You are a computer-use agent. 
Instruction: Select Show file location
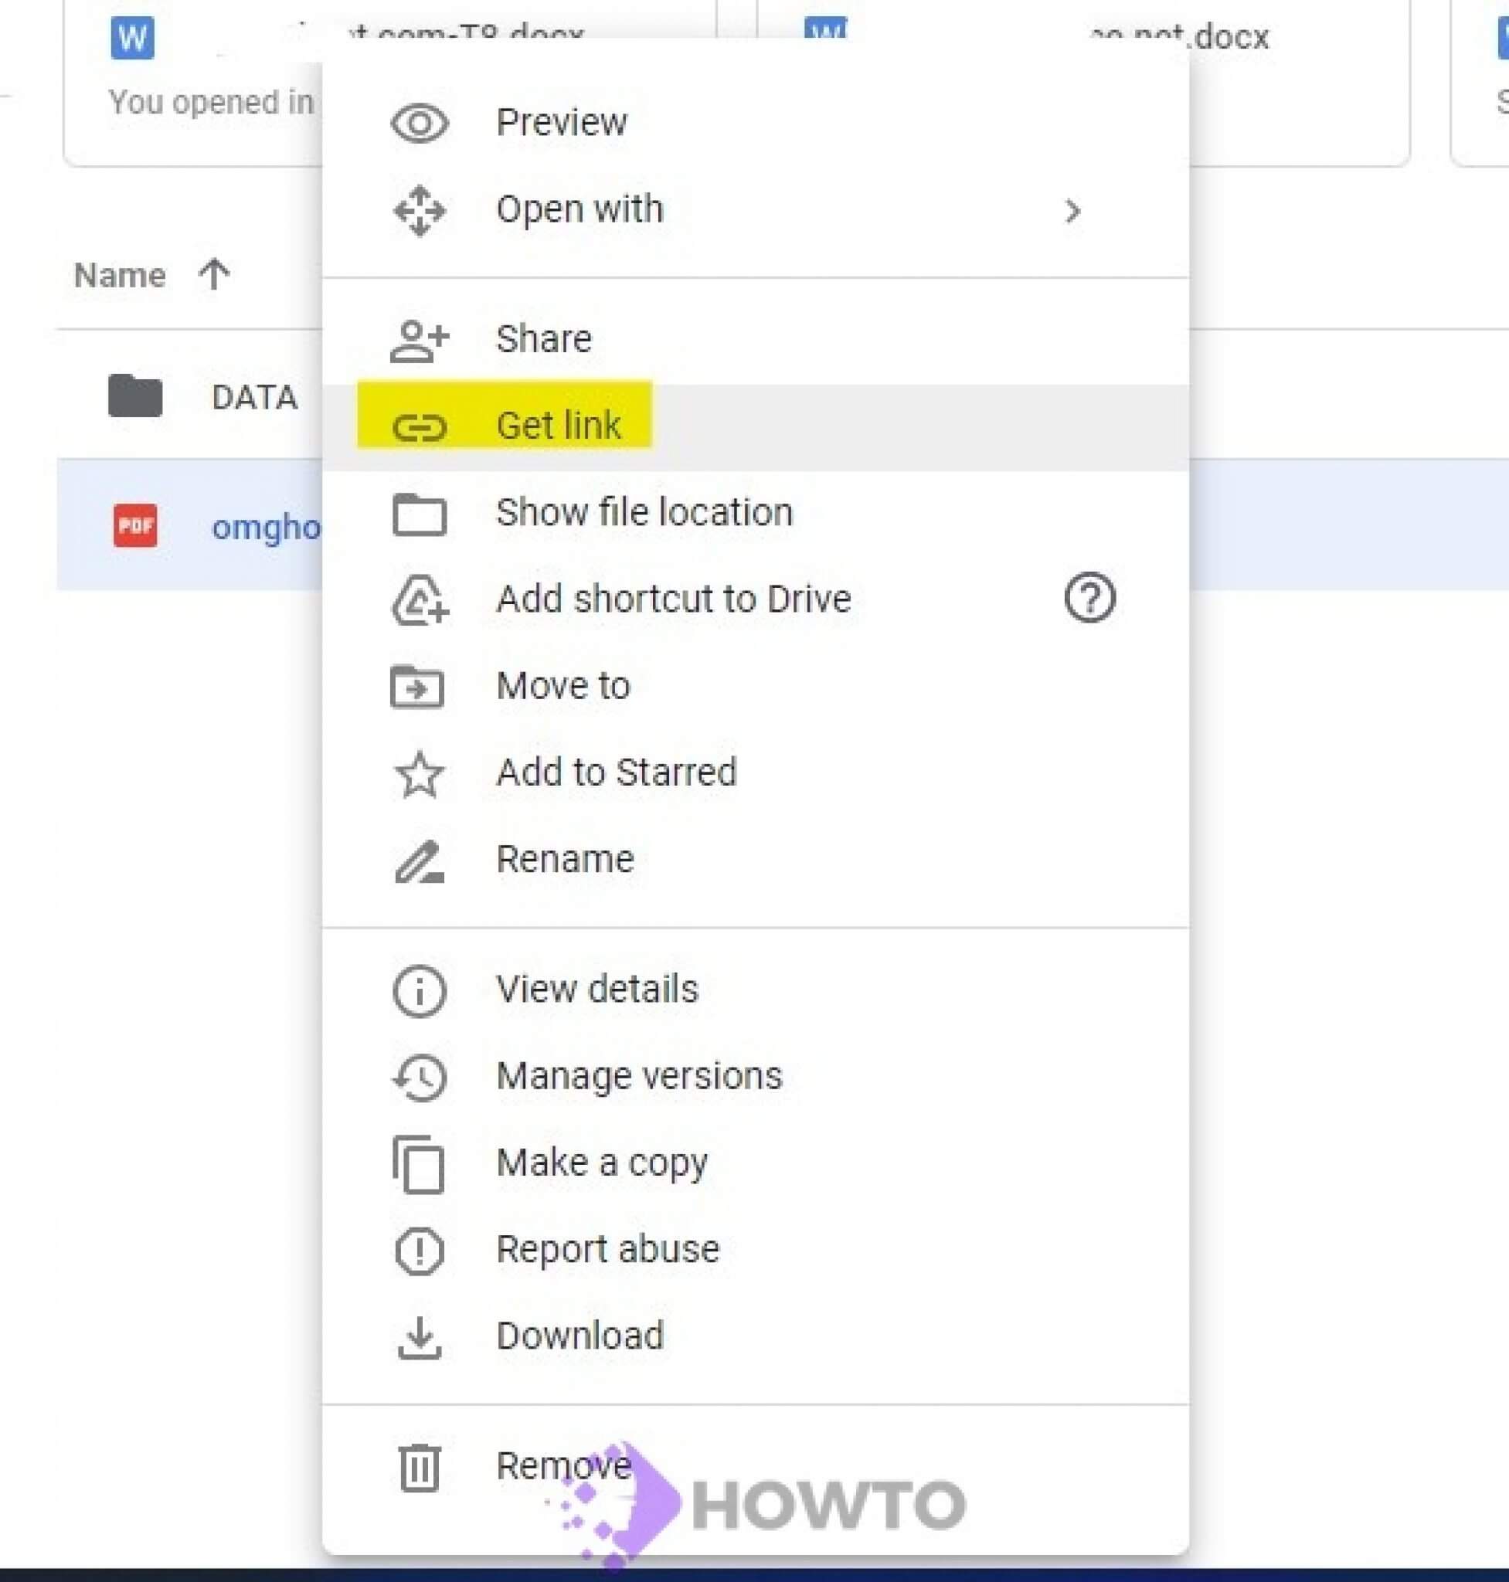[x=644, y=512]
